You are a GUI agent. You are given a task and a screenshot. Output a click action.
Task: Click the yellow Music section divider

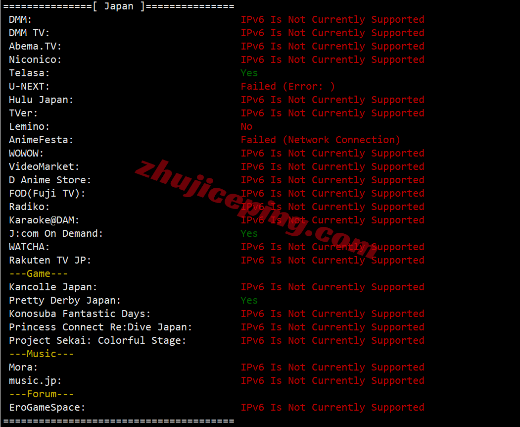tap(42, 354)
